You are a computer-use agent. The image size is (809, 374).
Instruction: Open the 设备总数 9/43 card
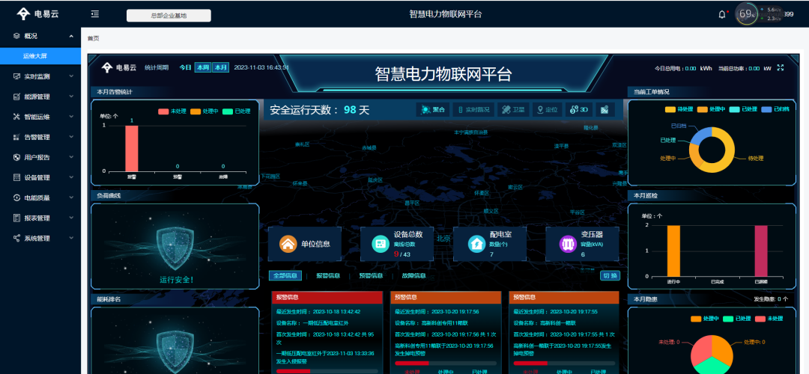pos(397,244)
